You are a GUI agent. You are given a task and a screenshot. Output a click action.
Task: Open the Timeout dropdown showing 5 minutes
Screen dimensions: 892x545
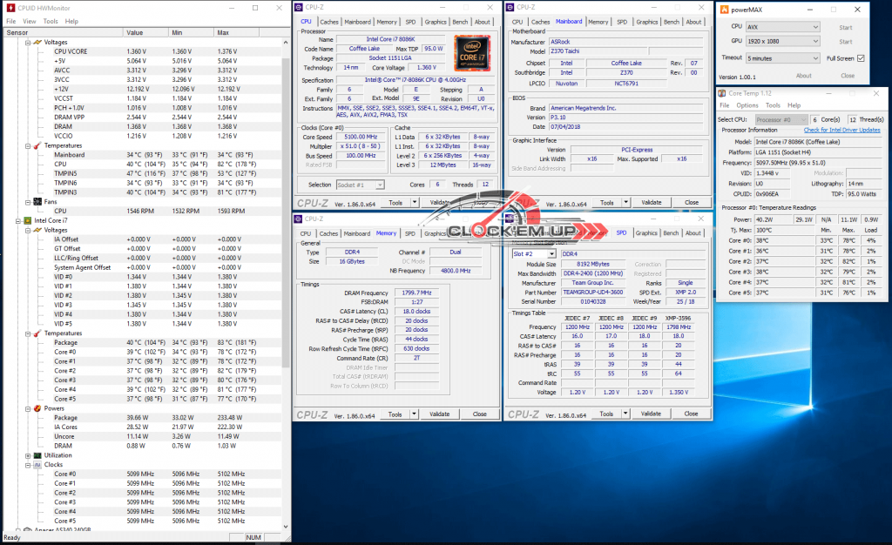(783, 57)
